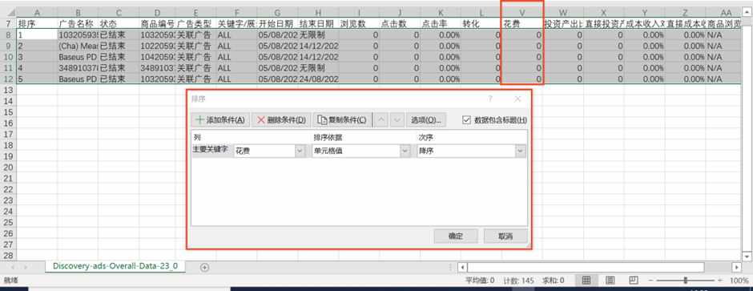
Task: Switch to Normal view in the status bar
Action: pos(586,280)
